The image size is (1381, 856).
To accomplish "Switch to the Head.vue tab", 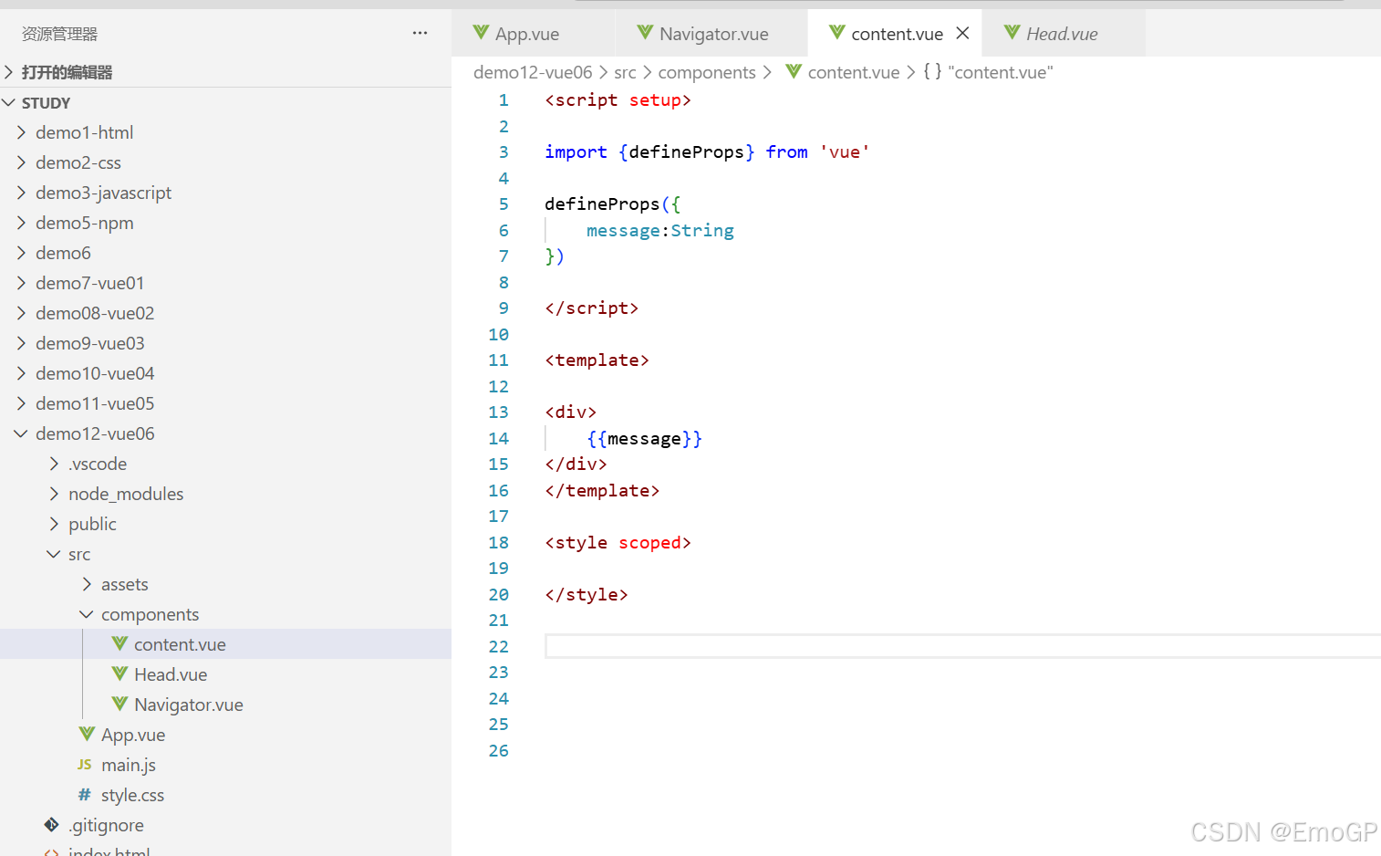I will tap(1064, 33).
